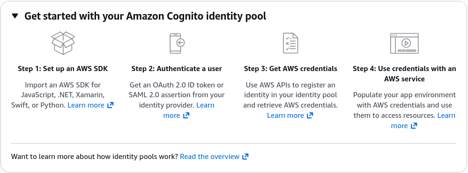Screen dimensions: 468x173
Task: Click external link icon beside Step 2 more
Action: (186, 115)
